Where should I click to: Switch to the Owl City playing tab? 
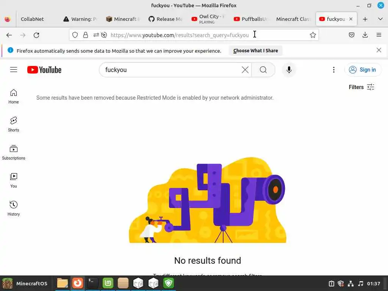[x=208, y=19]
